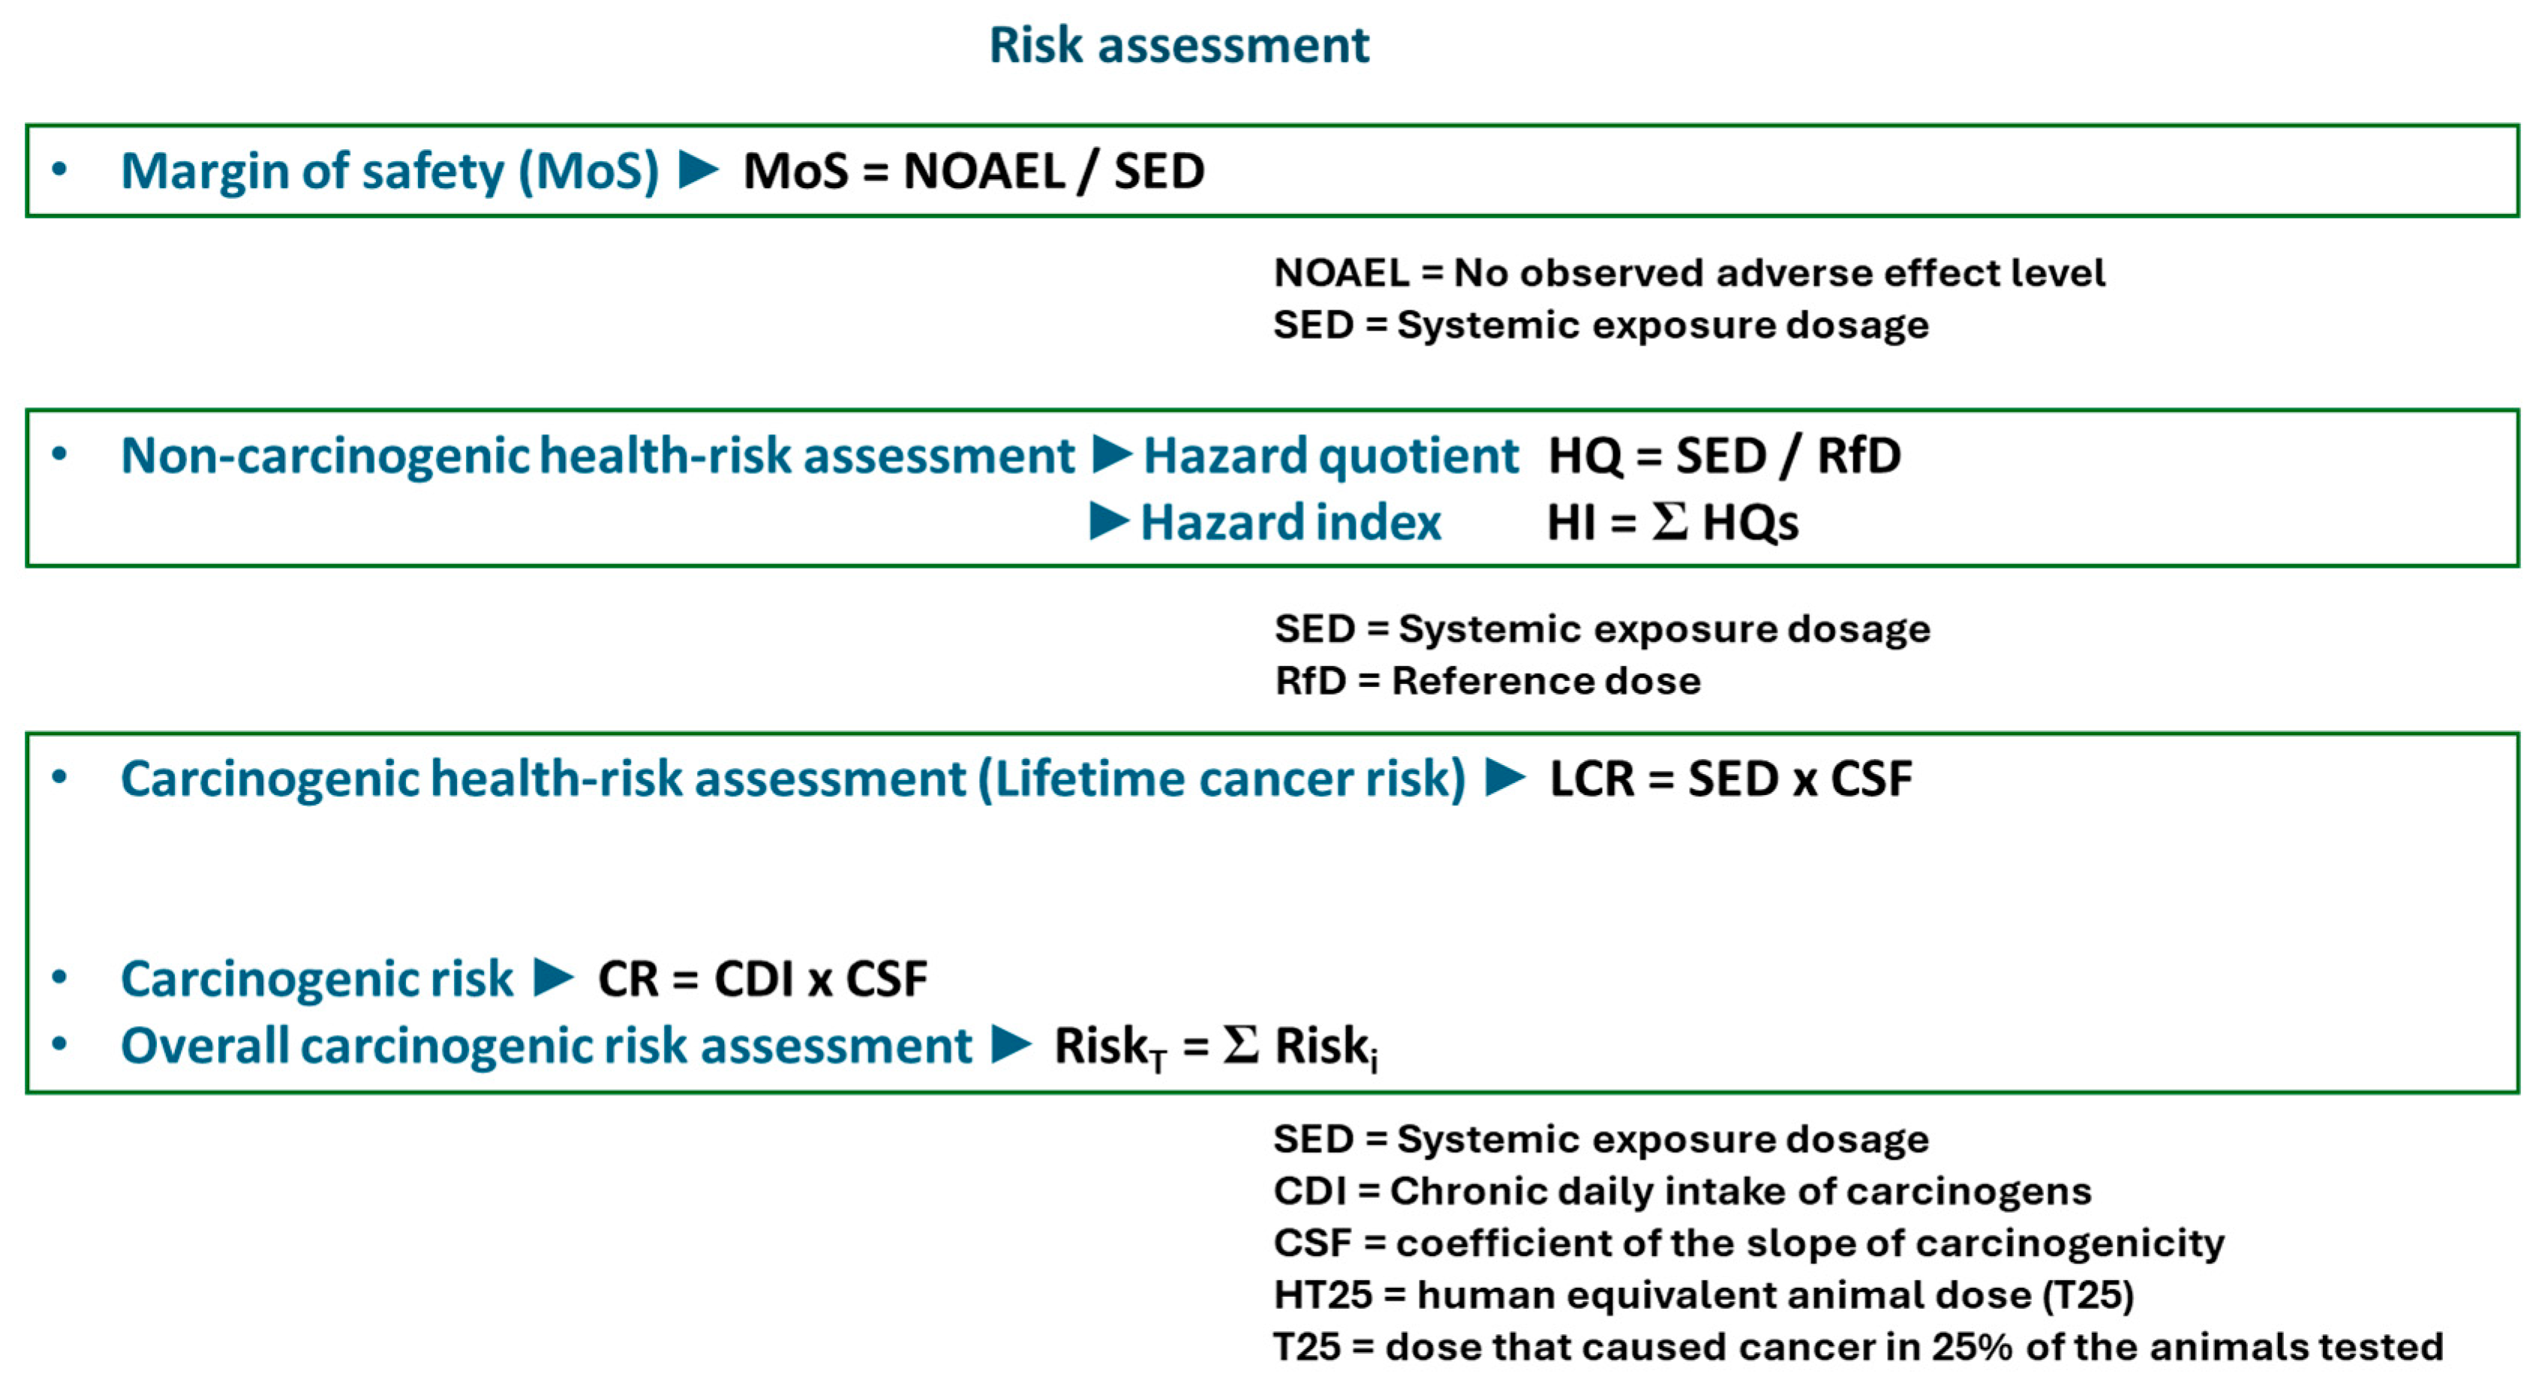This screenshot has width=2542, height=1383.
Task: Click the NOAEL definition line
Action: click(1688, 273)
